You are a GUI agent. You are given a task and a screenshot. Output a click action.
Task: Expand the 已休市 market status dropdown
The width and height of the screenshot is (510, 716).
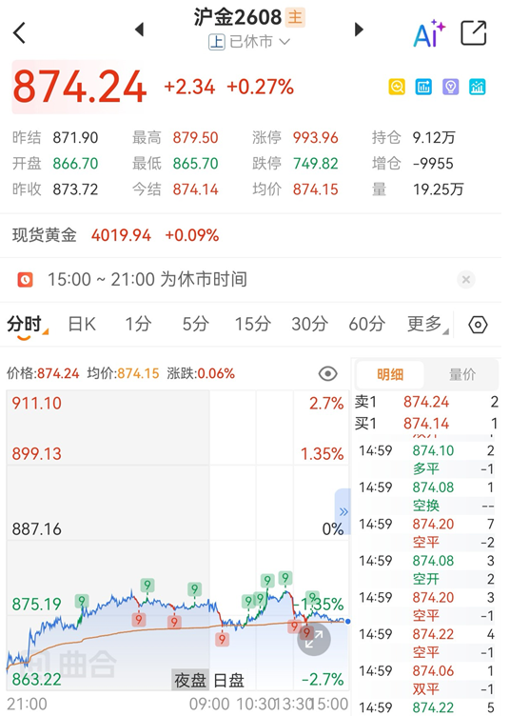pyautogui.click(x=249, y=42)
